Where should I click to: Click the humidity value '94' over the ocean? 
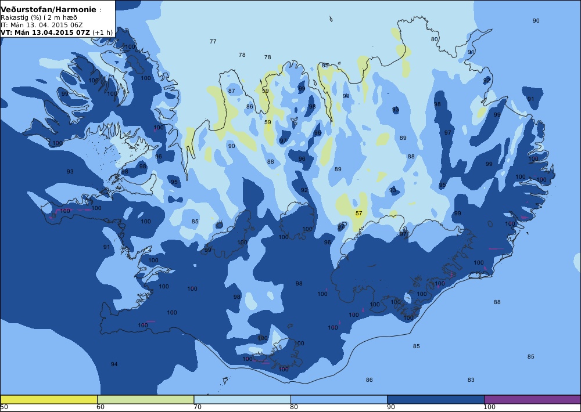pos(114,364)
